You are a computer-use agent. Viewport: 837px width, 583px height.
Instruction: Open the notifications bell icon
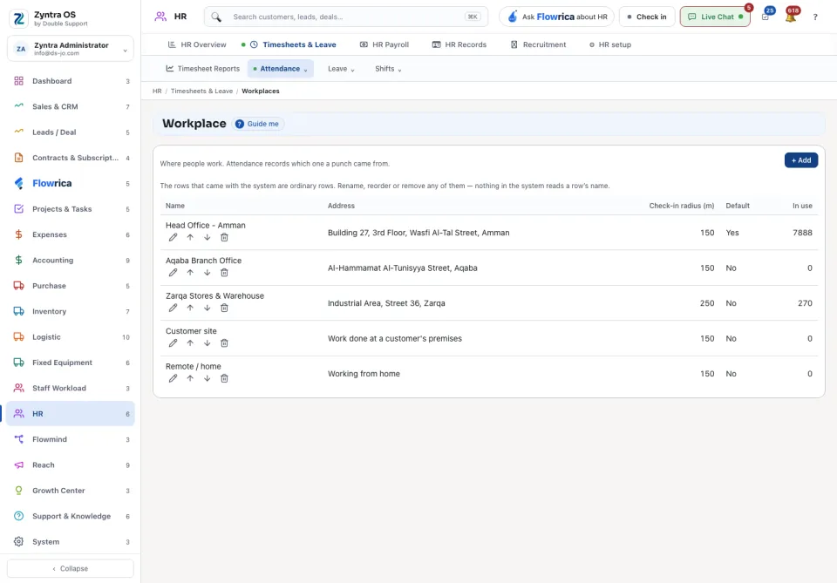click(791, 17)
